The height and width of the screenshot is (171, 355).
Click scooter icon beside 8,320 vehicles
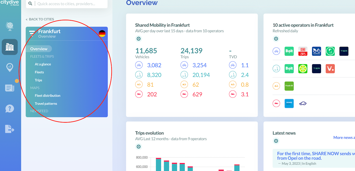(139, 75)
